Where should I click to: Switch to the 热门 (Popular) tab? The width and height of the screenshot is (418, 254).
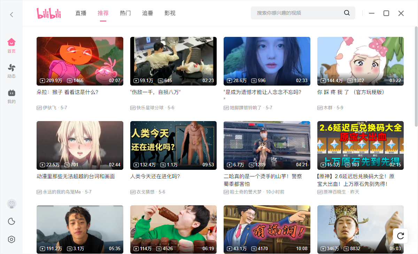(125, 13)
